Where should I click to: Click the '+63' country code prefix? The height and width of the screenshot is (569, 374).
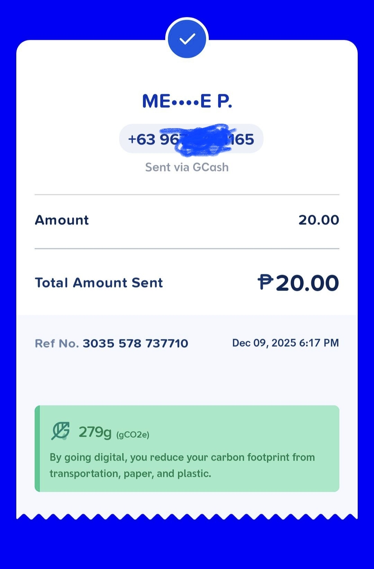pos(142,140)
